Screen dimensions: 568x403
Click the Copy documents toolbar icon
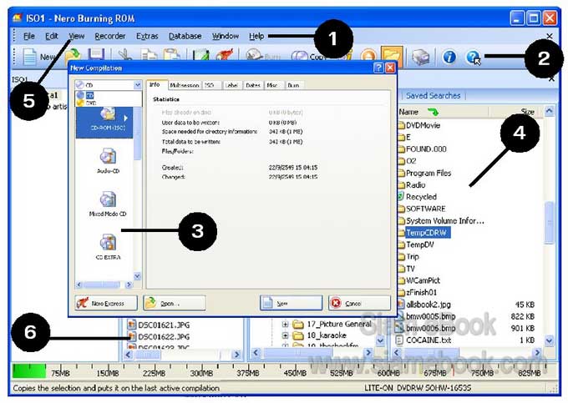[149, 55]
